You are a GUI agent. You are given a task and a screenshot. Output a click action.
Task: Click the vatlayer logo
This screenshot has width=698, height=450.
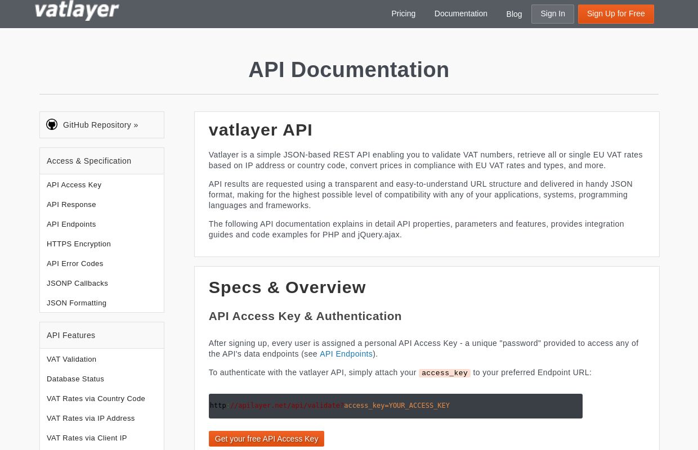pyautogui.click(x=77, y=10)
